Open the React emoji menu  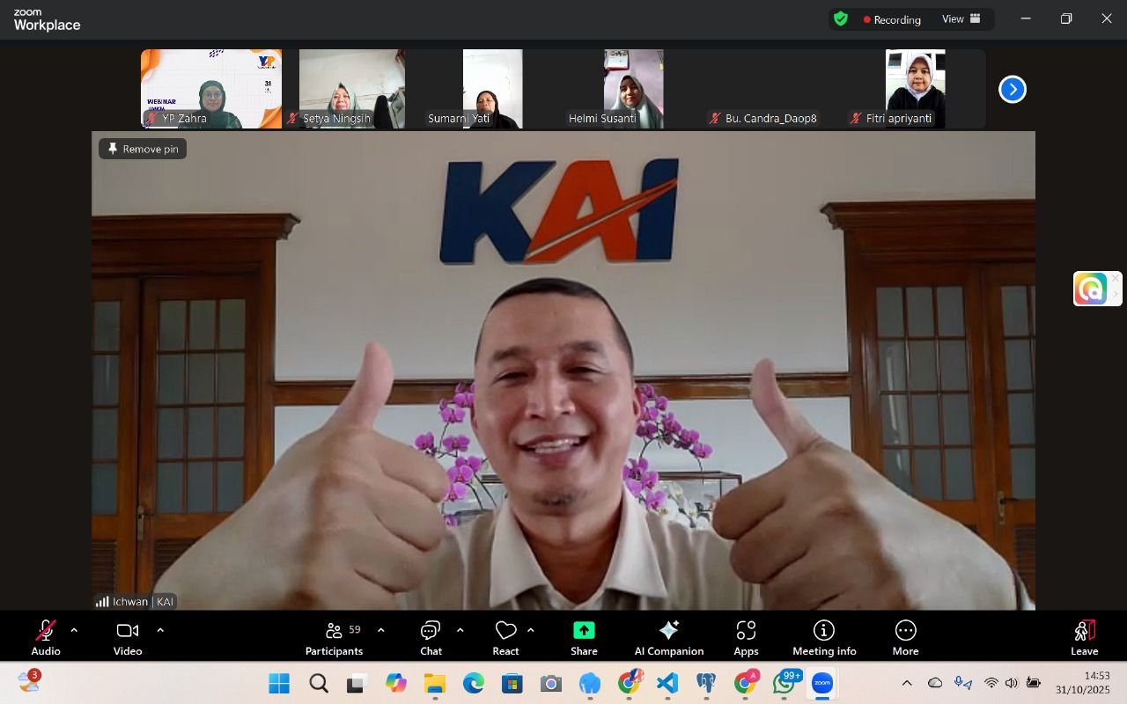505,638
